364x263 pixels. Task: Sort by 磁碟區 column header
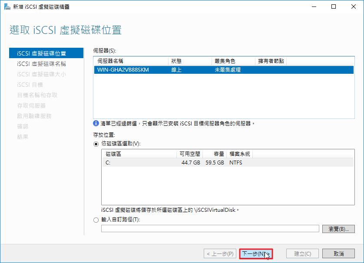pos(139,154)
